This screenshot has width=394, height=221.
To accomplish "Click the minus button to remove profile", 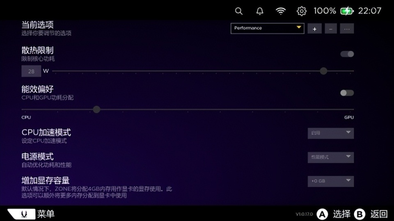I will [331, 29].
